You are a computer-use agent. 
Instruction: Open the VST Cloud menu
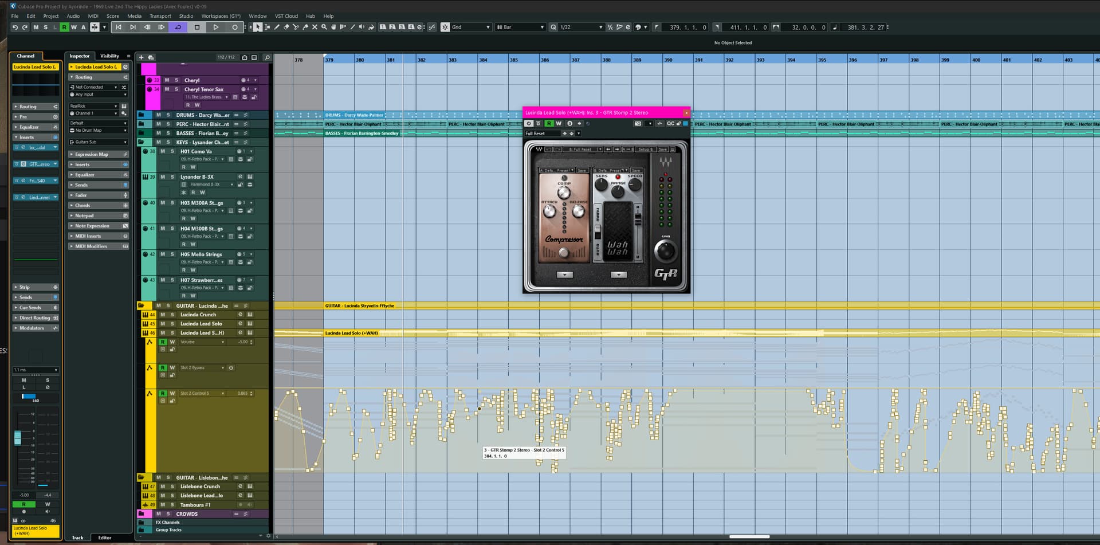(x=286, y=16)
